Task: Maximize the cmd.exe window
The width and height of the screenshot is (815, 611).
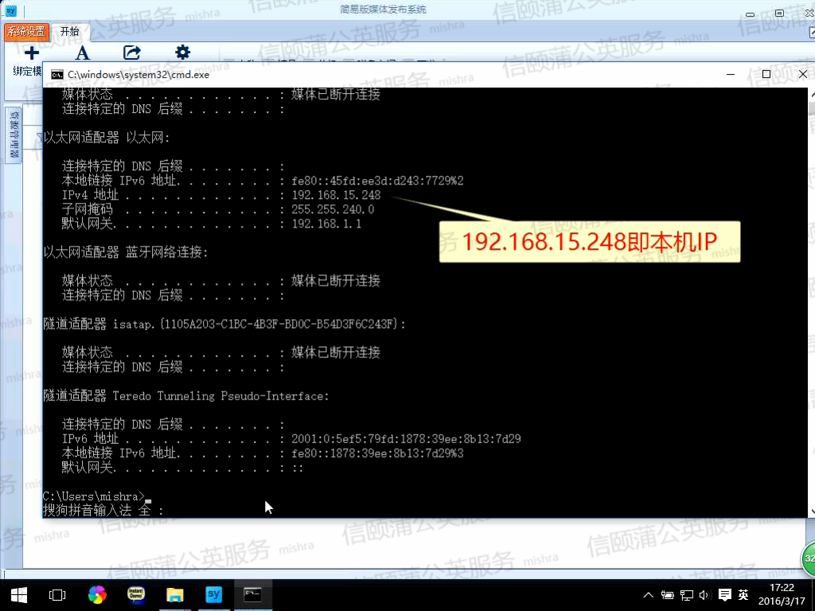Action: tap(766, 74)
